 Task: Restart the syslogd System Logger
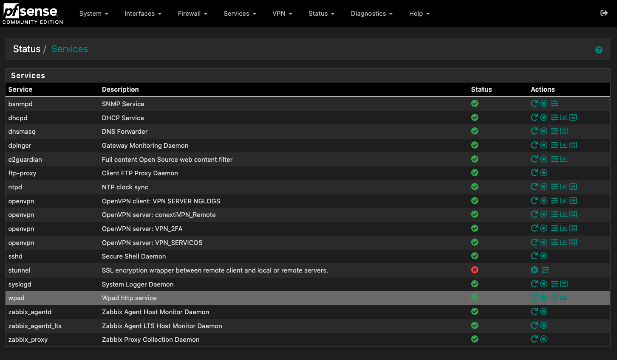[x=534, y=284]
